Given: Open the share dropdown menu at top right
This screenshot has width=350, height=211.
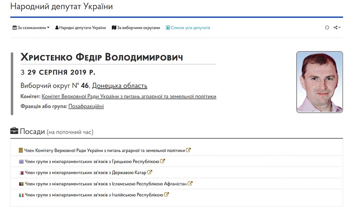Looking at the screenshot, I should (337, 28).
